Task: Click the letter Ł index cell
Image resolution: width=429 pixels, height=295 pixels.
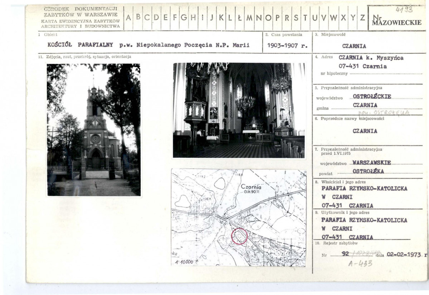Action: point(240,18)
